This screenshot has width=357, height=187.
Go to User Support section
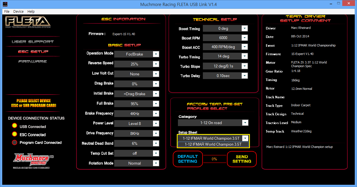[x=33, y=42]
